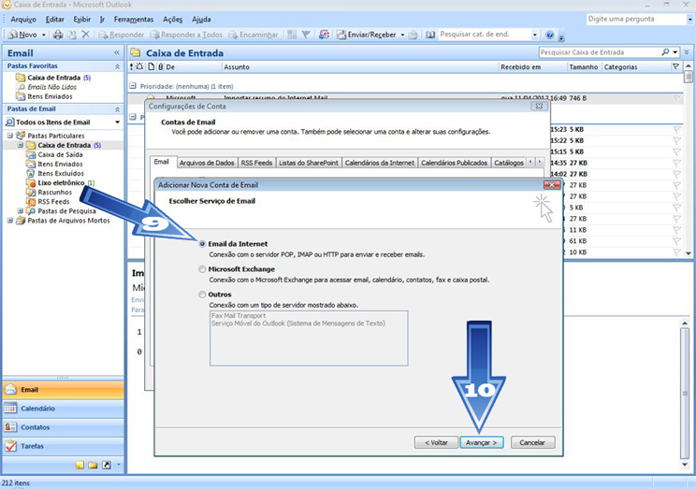The width and height of the screenshot is (696, 489).
Task: Open Lixo eletrônico folder
Action: 61,183
